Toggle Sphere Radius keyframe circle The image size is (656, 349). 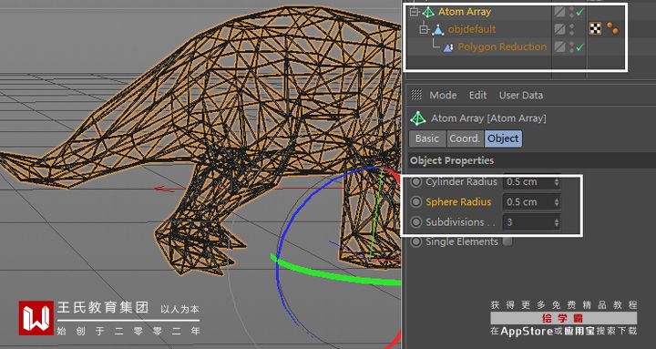pos(415,201)
